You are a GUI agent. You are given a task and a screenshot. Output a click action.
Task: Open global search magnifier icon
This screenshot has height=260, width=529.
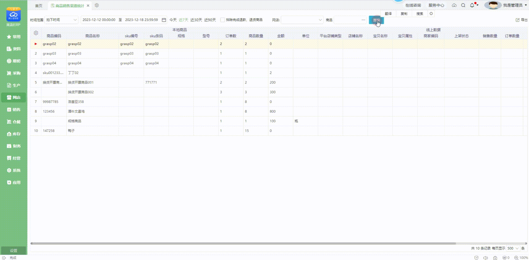click(x=463, y=5)
